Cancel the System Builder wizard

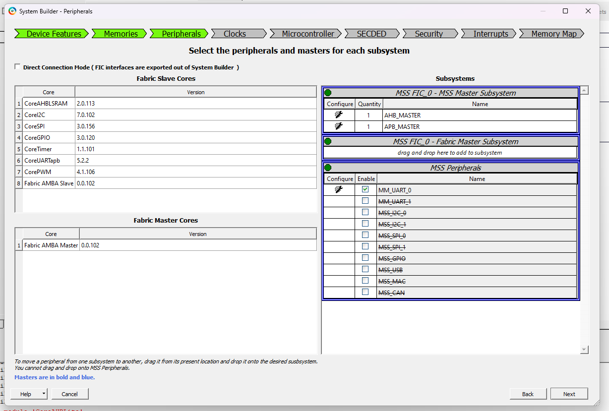[69, 393]
